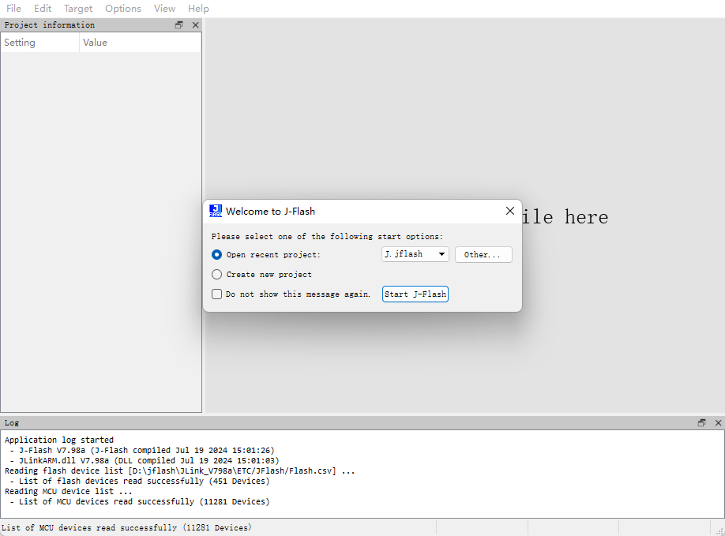Close the Log panel

(718, 423)
